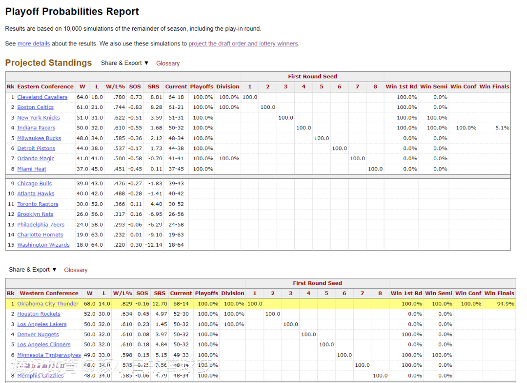Image resolution: width=527 pixels, height=383 pixels.
Task: Select the Pacers' 5.1% Win Finals value
Action: click(x=502, y=128)
